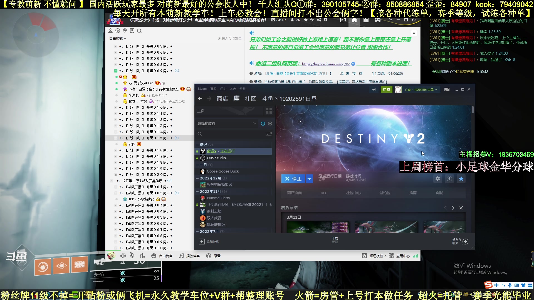Show Destiny 2 info icon

pos(449,179)
